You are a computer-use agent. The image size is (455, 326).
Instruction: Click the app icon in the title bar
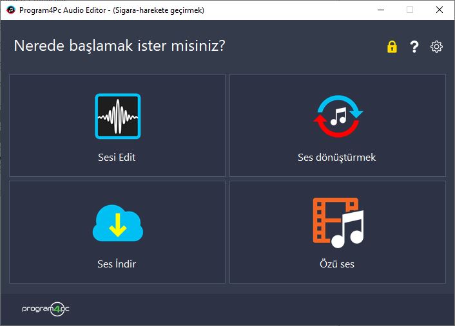click(11, 10)
